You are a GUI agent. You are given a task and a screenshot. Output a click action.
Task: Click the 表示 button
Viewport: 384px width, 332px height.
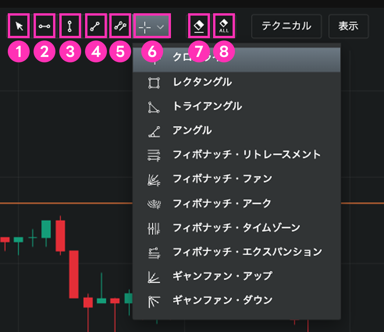(348, 26)
